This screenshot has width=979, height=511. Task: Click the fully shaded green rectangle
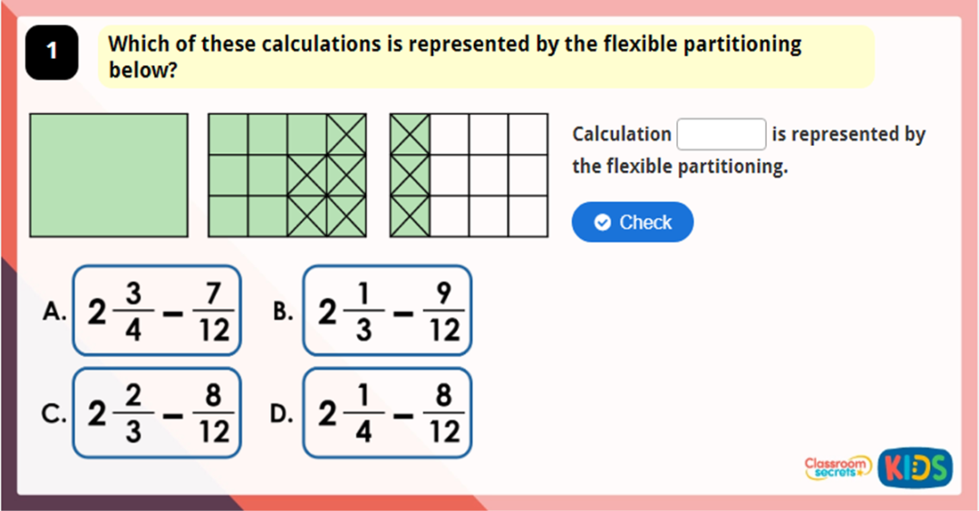[x=109, y=175]
